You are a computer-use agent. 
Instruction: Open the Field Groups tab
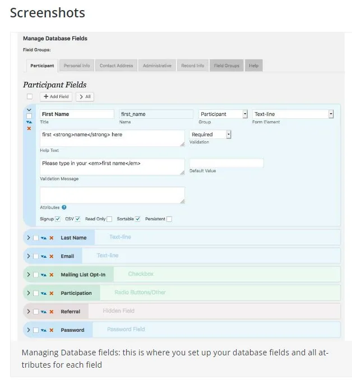pos(226,66)
